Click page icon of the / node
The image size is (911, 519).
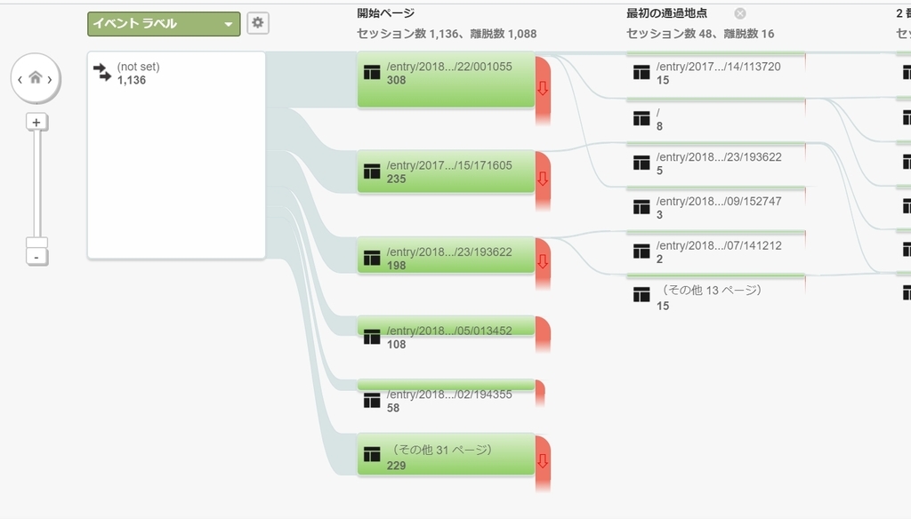641,118
